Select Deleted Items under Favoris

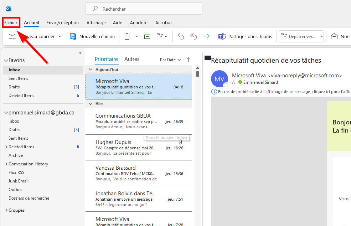(x=43, y=96)
